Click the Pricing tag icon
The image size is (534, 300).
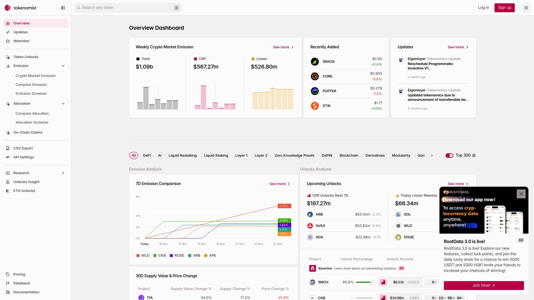point(8,274)
